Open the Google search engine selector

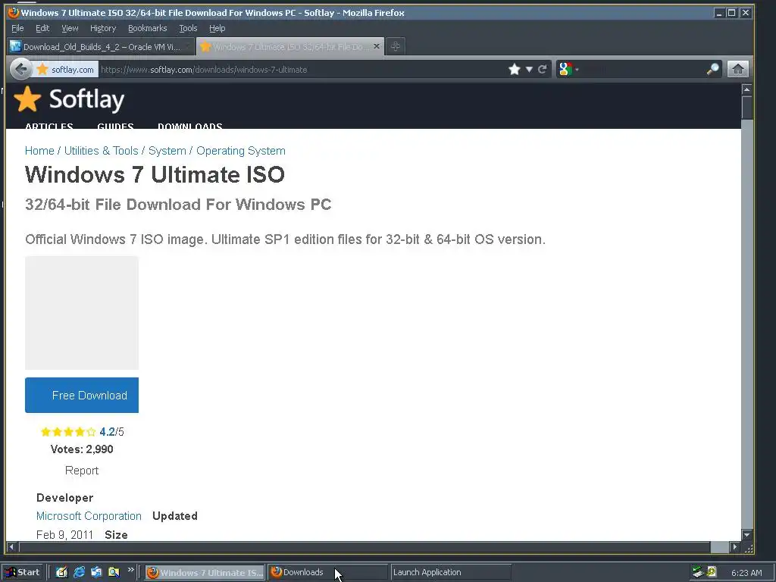pyautogui.click(x=568, y=69)
